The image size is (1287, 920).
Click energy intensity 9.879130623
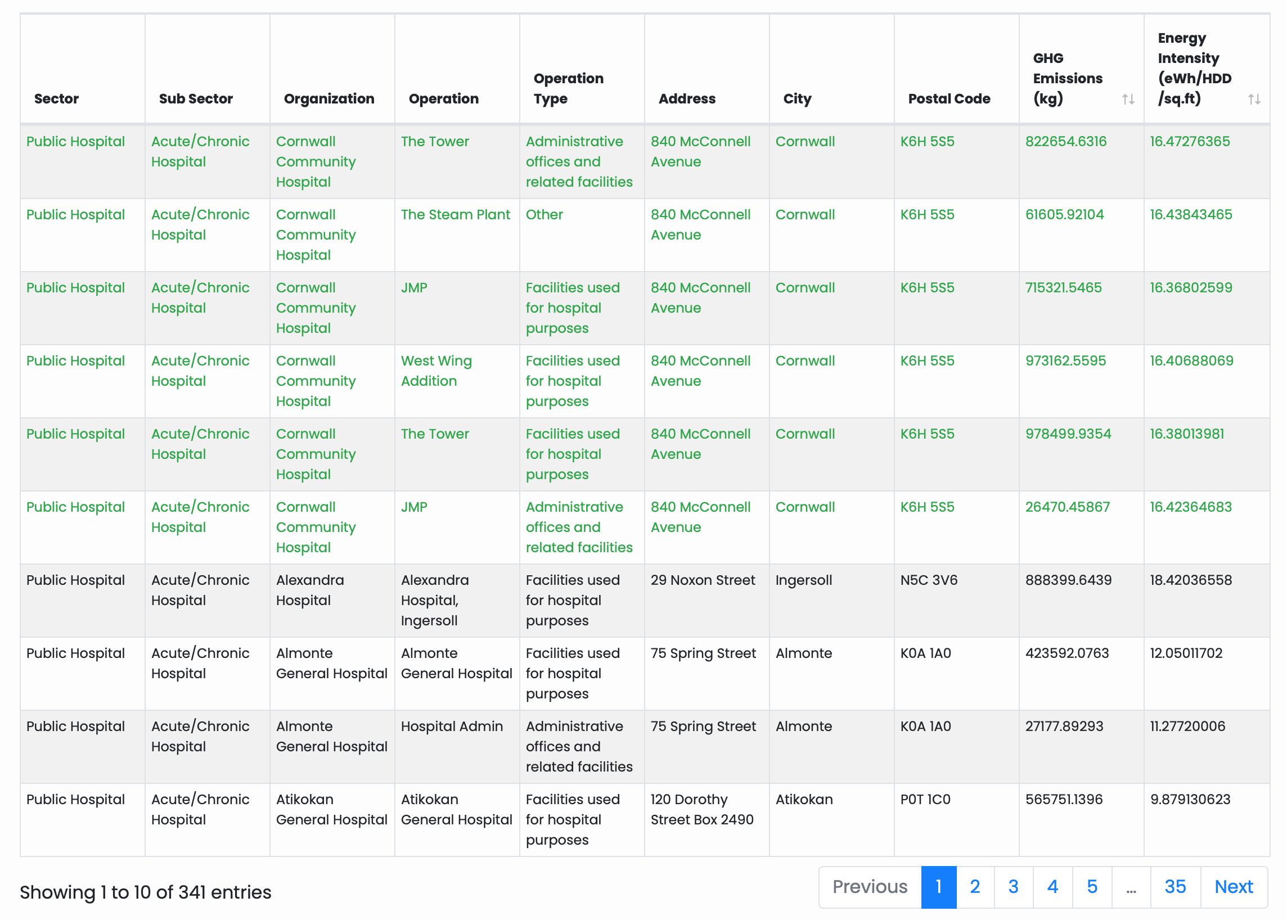coord(1190,799)
